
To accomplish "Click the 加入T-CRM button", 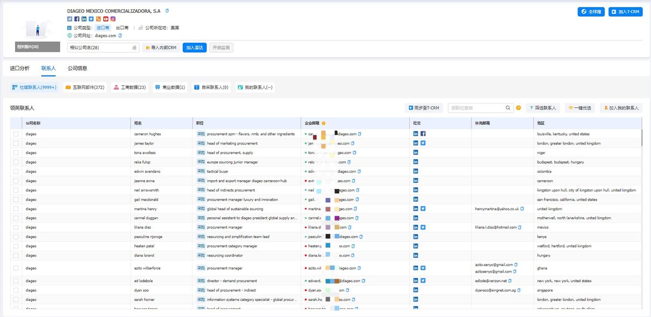I will click(626, 12).
